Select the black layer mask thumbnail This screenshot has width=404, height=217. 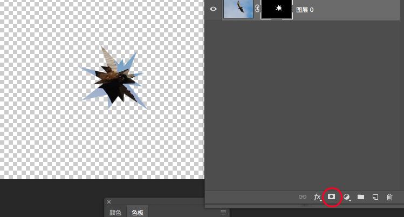pos(277,9)
